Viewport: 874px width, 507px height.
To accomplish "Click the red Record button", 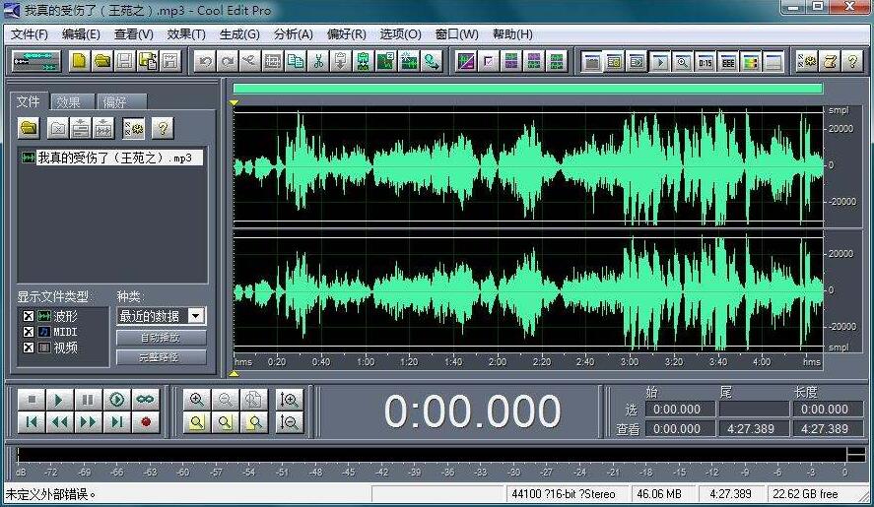I will (146, 422).
